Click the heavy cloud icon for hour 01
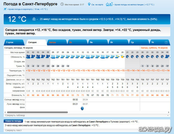The image size is (174, 134). coord(28,57)
